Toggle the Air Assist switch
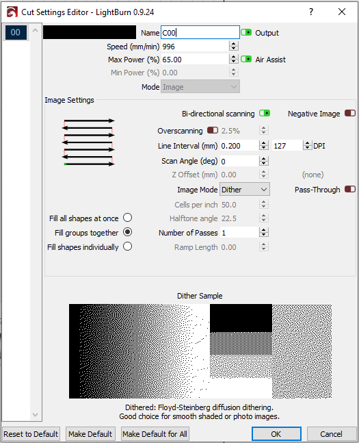The image size is (359, 443). [246, 60]
